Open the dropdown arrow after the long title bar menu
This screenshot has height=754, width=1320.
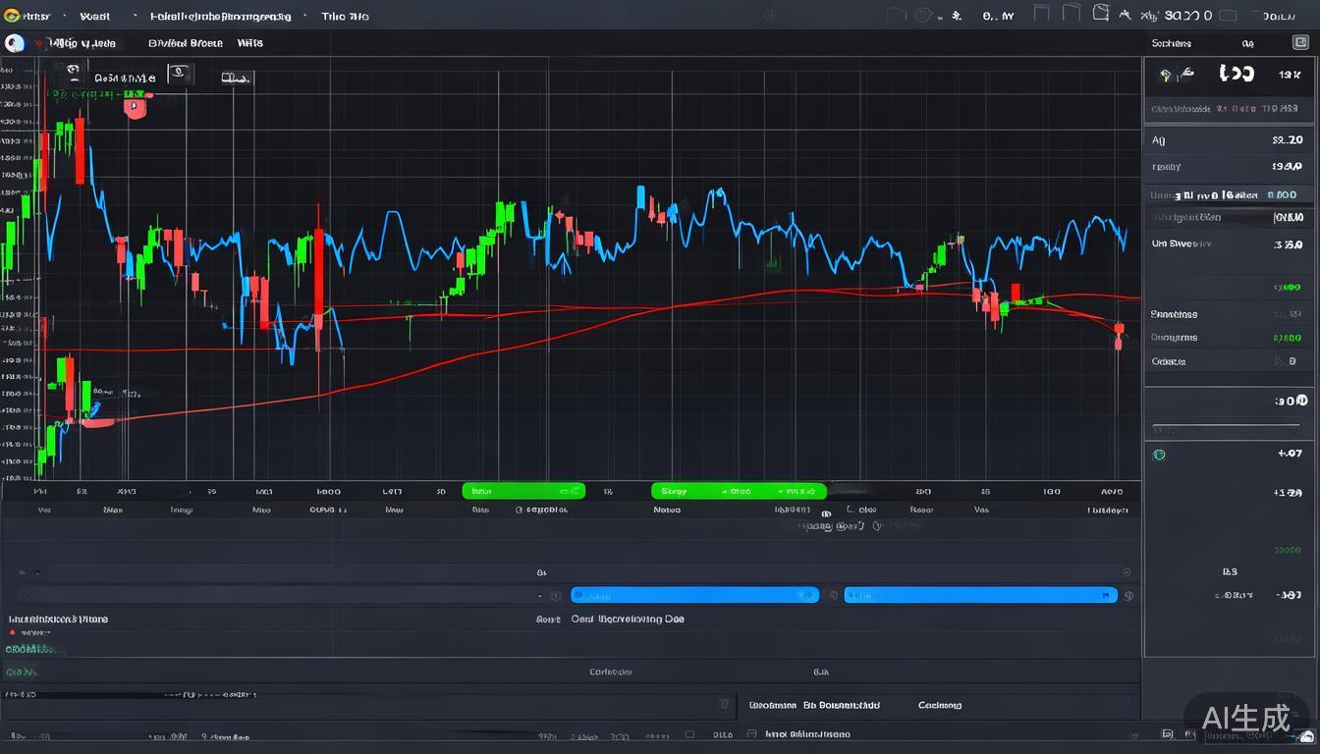(304, 17)
